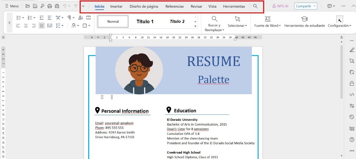Open the history panel from the sidebar

click(x=352, y=117)
